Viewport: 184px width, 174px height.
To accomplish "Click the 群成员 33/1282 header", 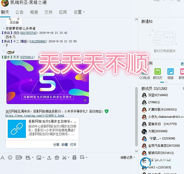I will click(x=154, y=89).
